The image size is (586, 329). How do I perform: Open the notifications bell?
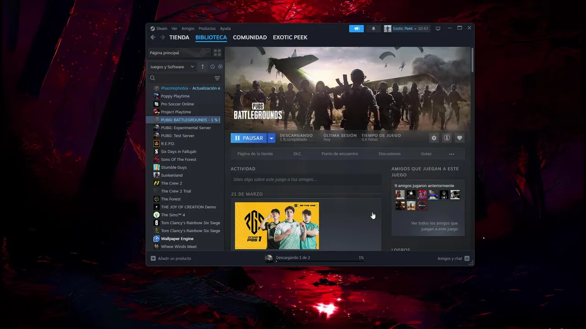click(373, 28)
